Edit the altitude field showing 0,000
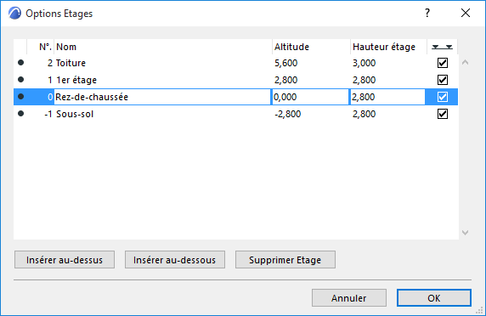The height and width of the screenshot is (316, 486). click(310, 97)
